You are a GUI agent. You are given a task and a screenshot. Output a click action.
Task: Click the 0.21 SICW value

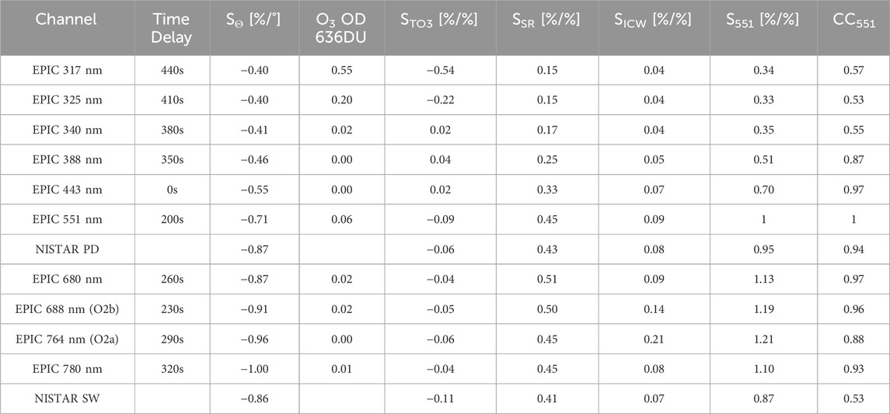coord(654,339)
